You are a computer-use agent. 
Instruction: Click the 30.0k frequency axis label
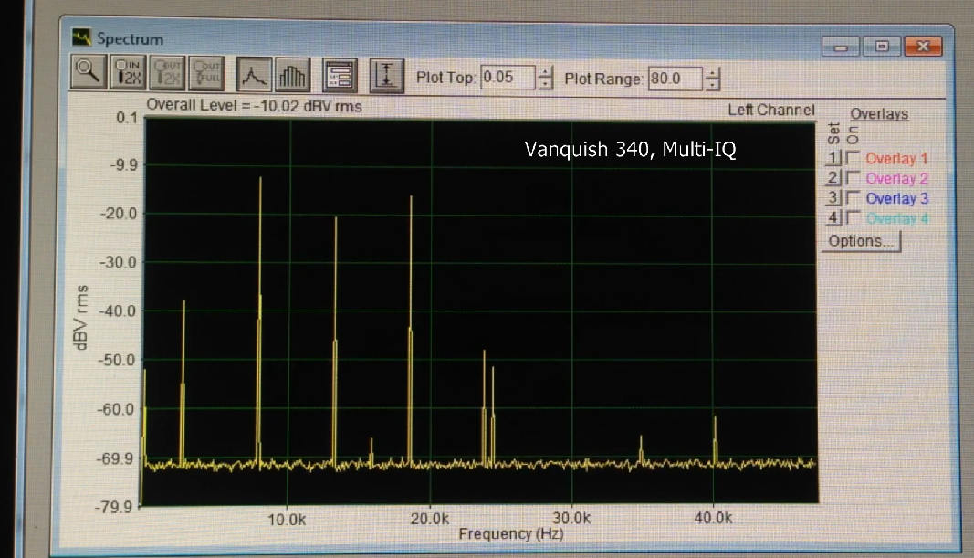[571, 518]
